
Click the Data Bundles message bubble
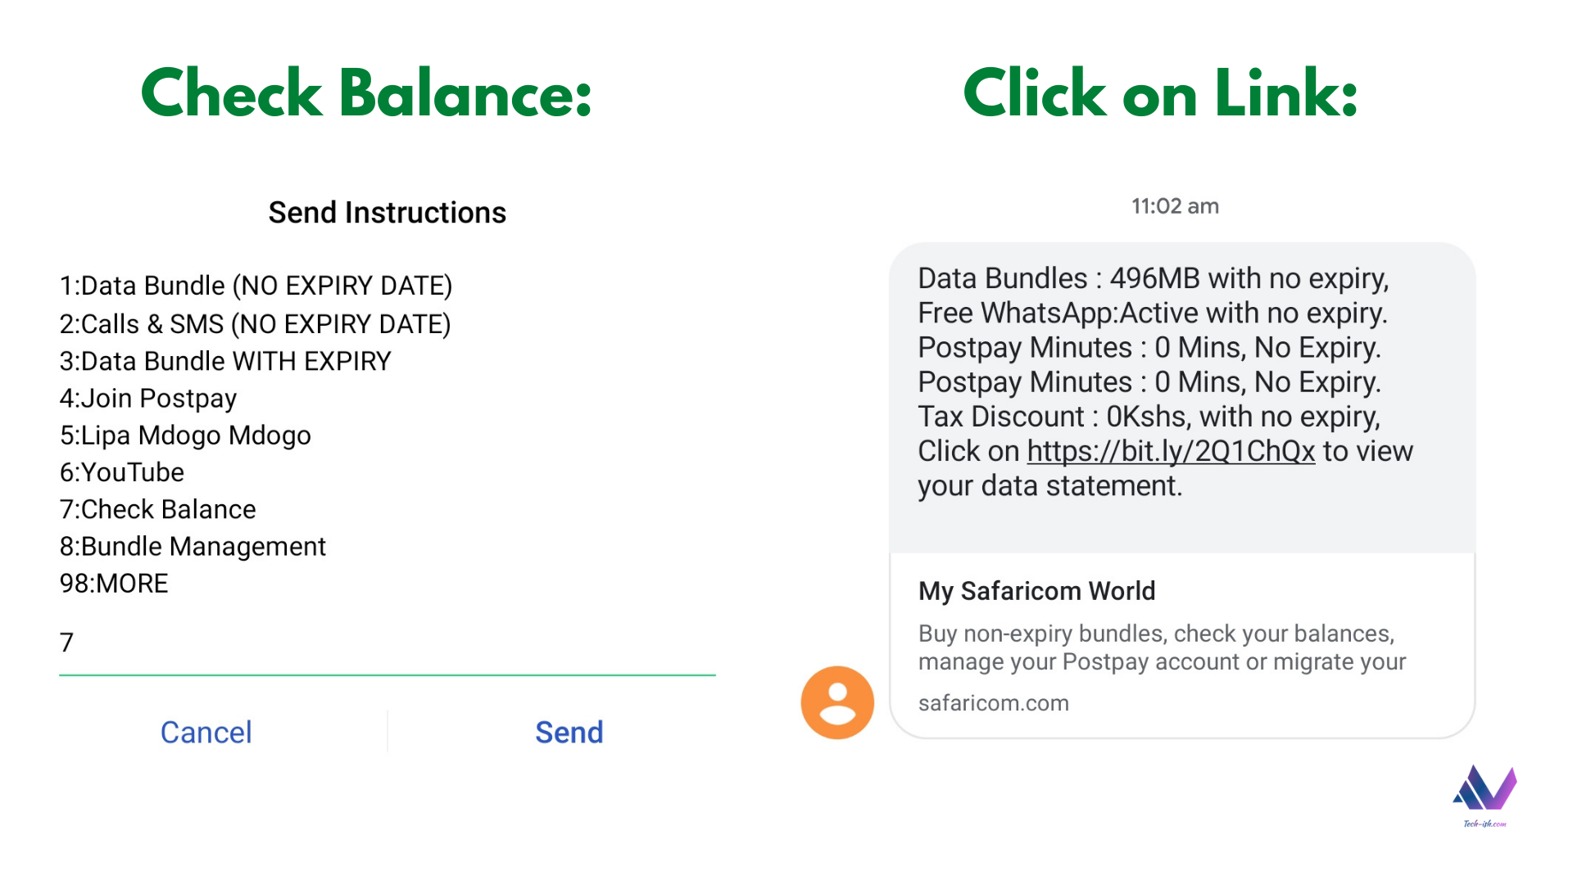coord(1182,398)
